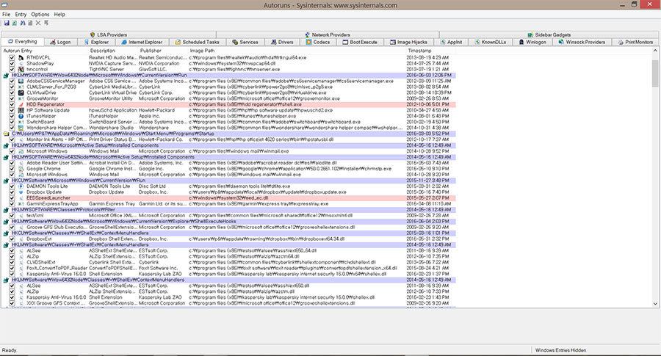Open the Services tab
This screenshot has height=356, width=661.
pyautogui.click(x=245, y=42)
